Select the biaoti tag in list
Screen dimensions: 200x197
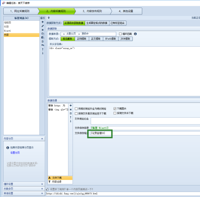pos(21,31)
